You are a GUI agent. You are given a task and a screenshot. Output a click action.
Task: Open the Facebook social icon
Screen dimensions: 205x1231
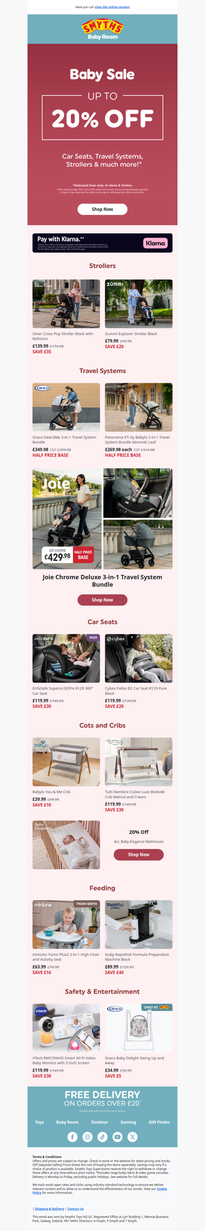pos(72,1137)
